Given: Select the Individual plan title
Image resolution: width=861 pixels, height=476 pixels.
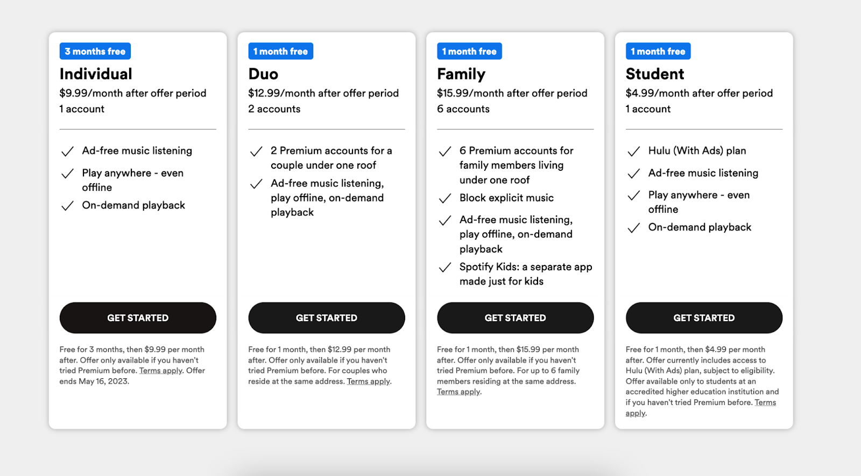Looking at the screenshot, I should (95, 74).
